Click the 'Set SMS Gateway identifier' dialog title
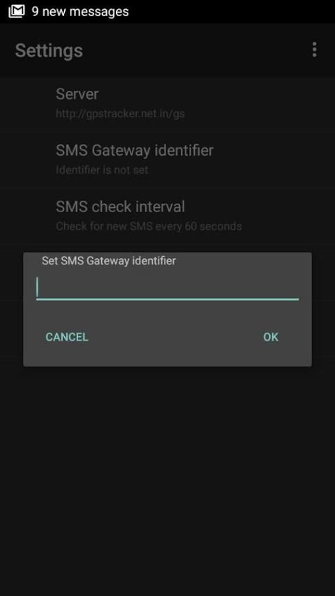 click(x=109, y=261)
